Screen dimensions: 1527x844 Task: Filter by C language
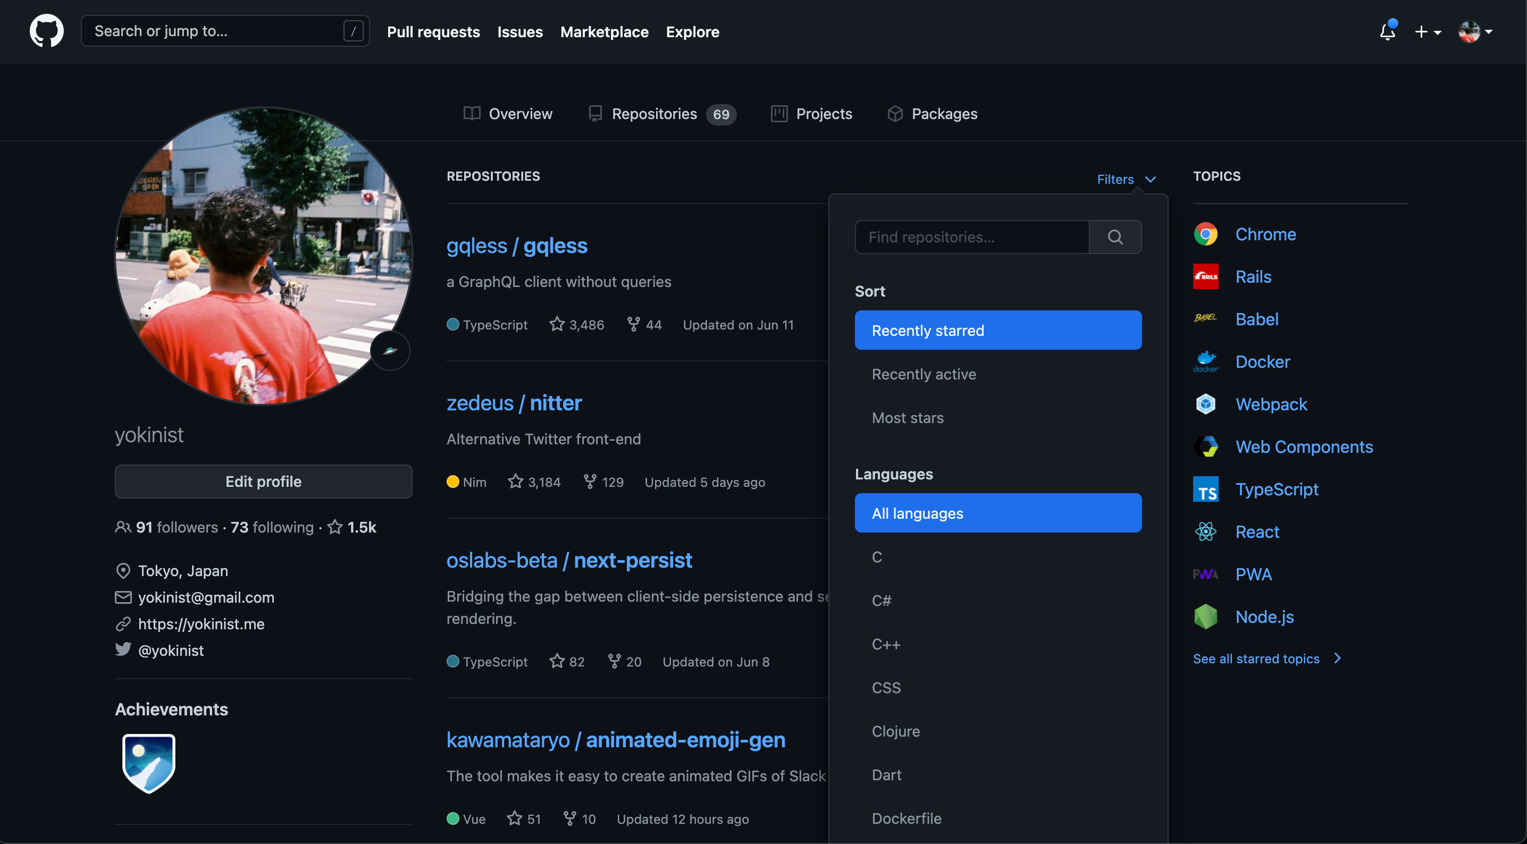click(999, 556)
